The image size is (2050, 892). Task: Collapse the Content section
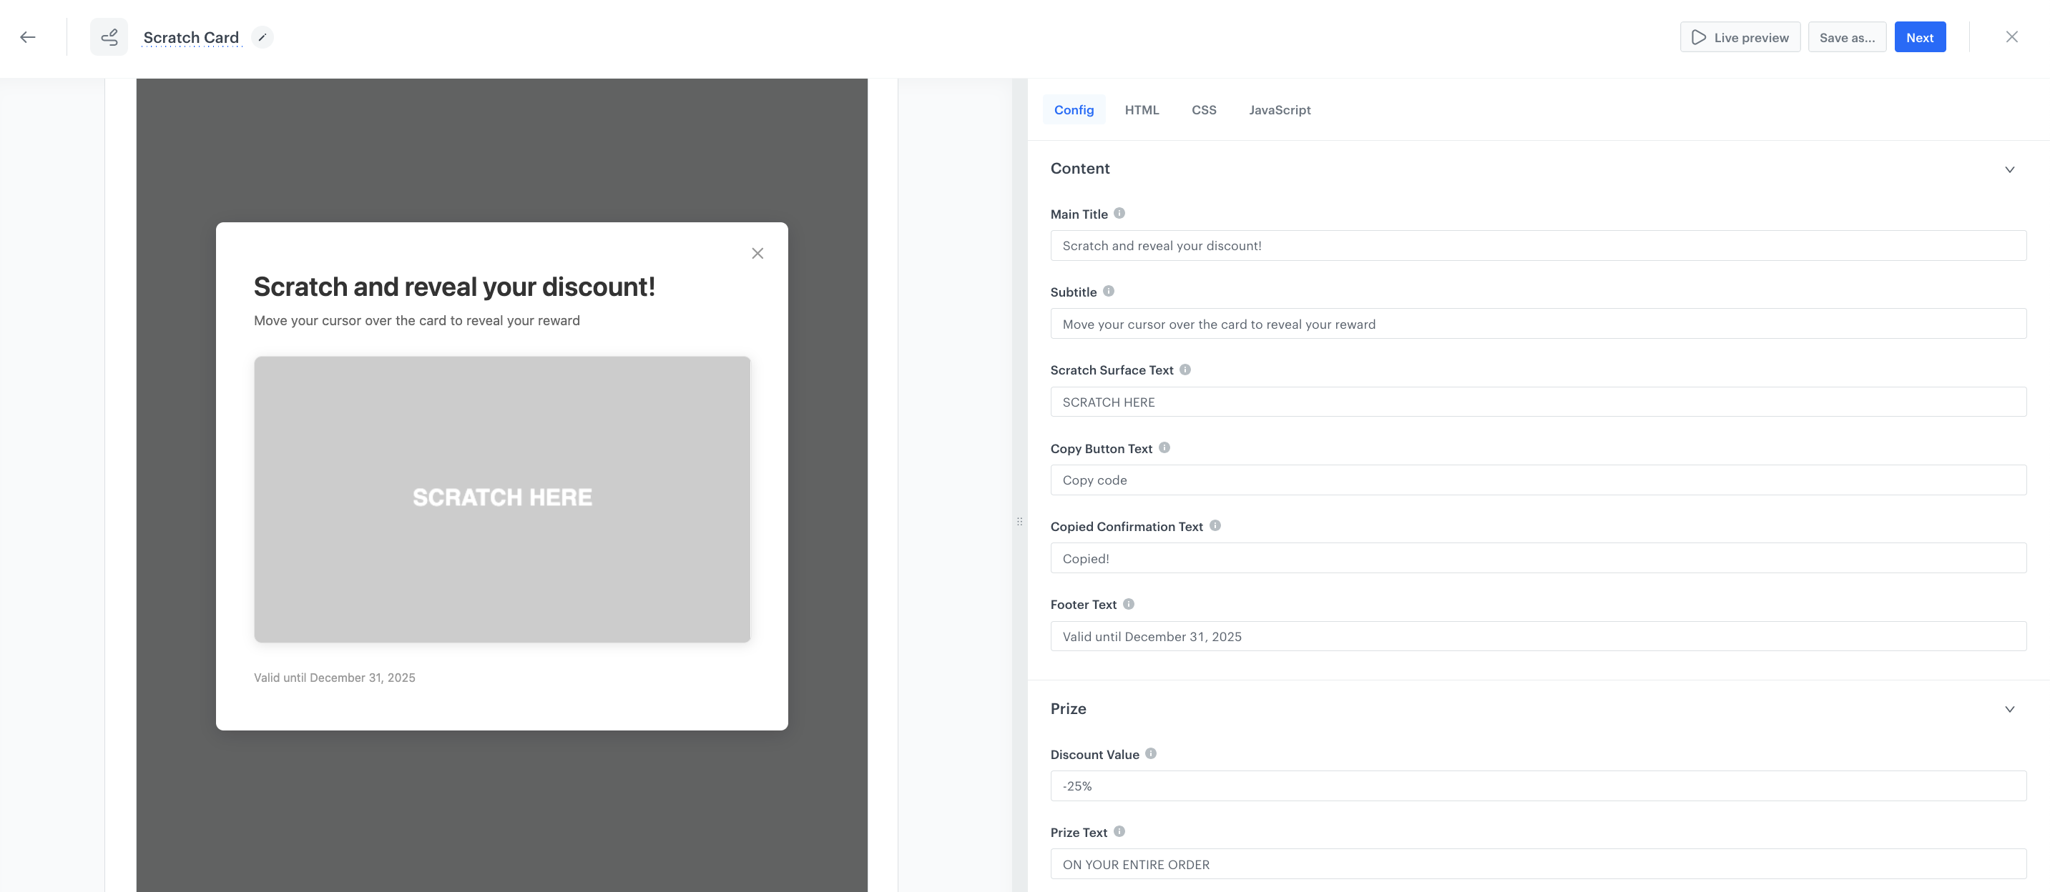[2010, 169]
